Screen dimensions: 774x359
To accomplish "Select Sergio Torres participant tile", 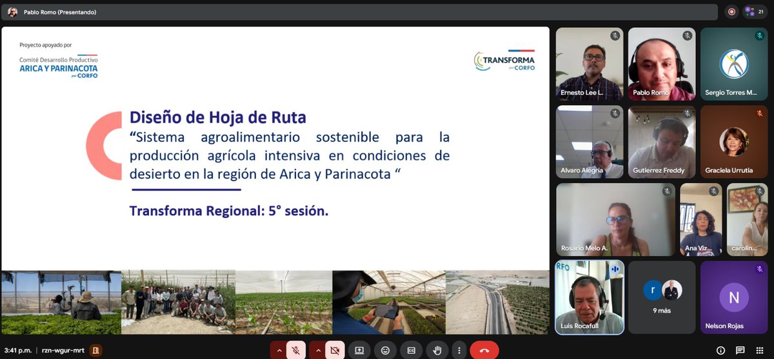I will click(734, 64).
